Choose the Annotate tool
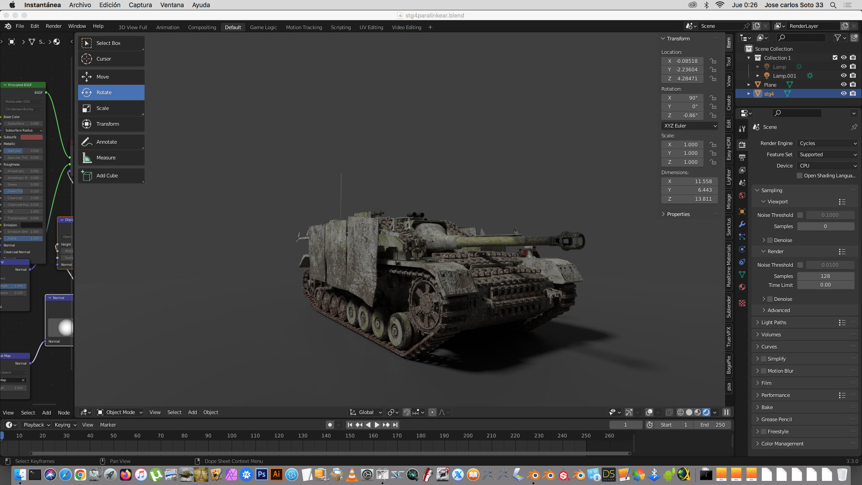The height and width of the screenshot is (485, 862). click(x=111, y=142)
